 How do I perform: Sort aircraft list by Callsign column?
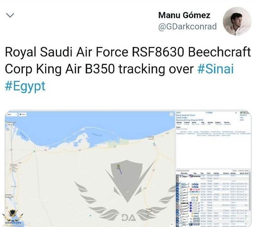216,173
